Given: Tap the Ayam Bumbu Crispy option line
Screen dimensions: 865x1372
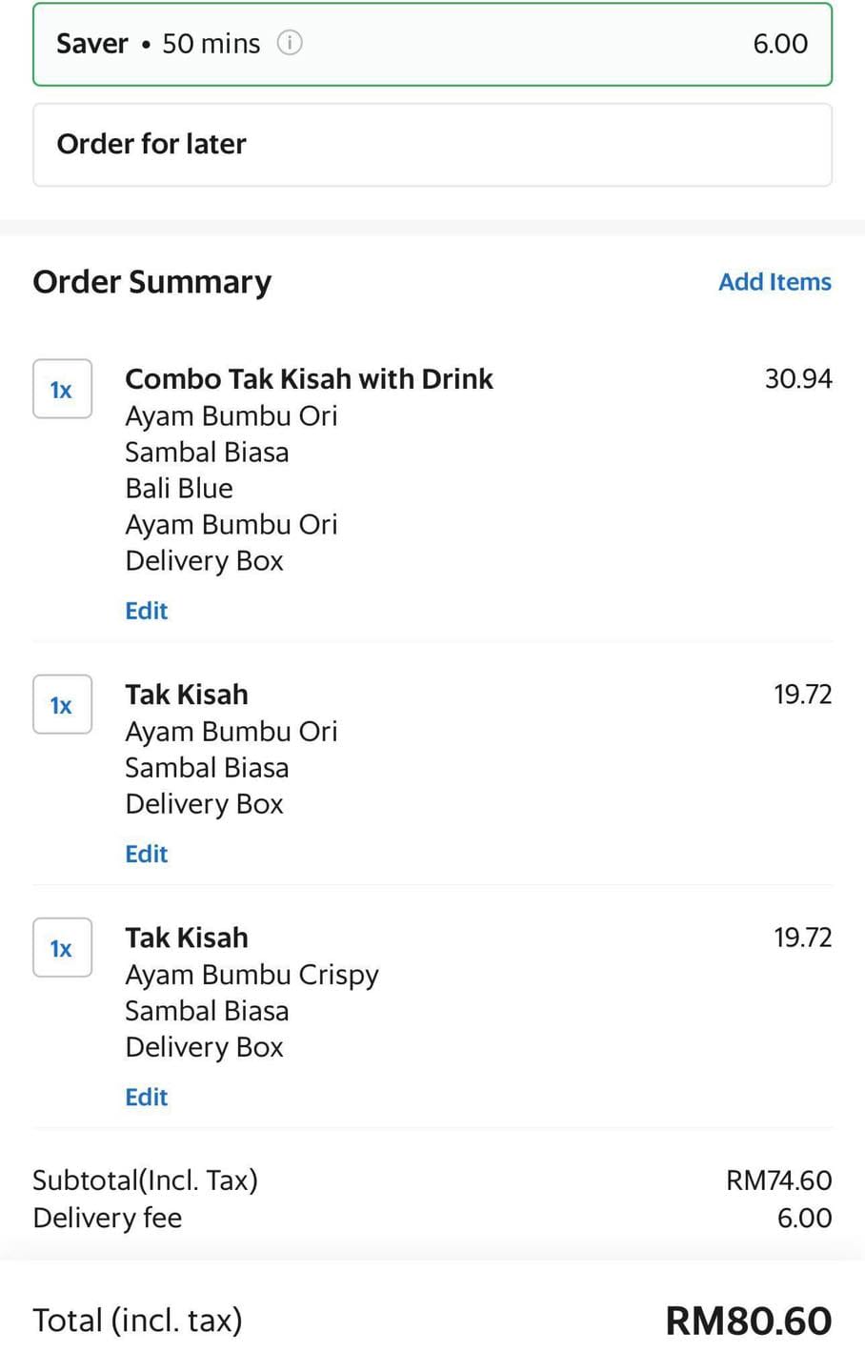Looking at the screenshot, I should tap(251, 976).
